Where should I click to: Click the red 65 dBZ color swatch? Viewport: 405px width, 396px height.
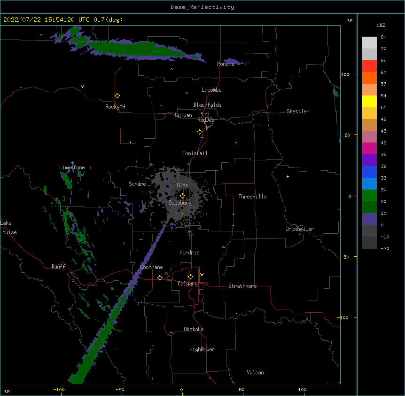click(369, 66)
